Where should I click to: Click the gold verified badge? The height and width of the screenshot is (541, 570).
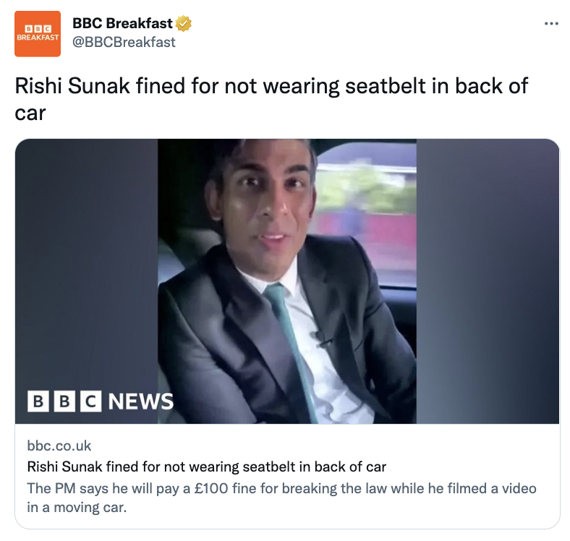click(x=183, y=24)
